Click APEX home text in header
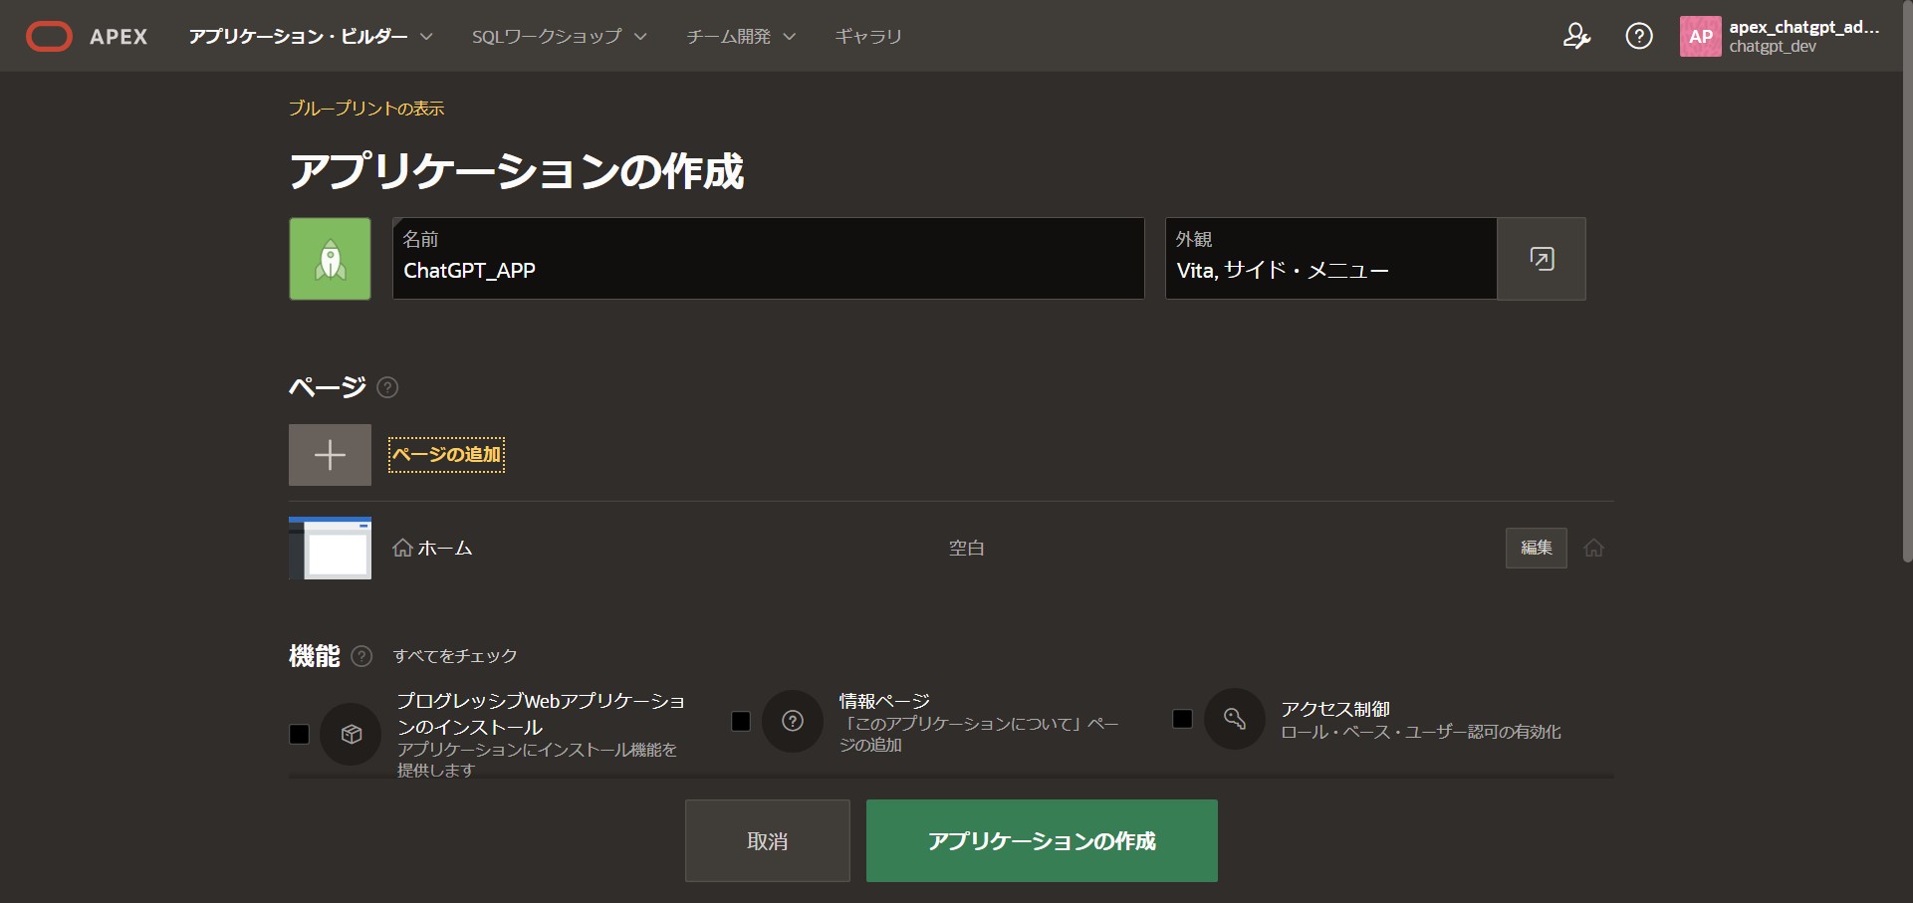 pyautogui.click(x=119, y=37)
